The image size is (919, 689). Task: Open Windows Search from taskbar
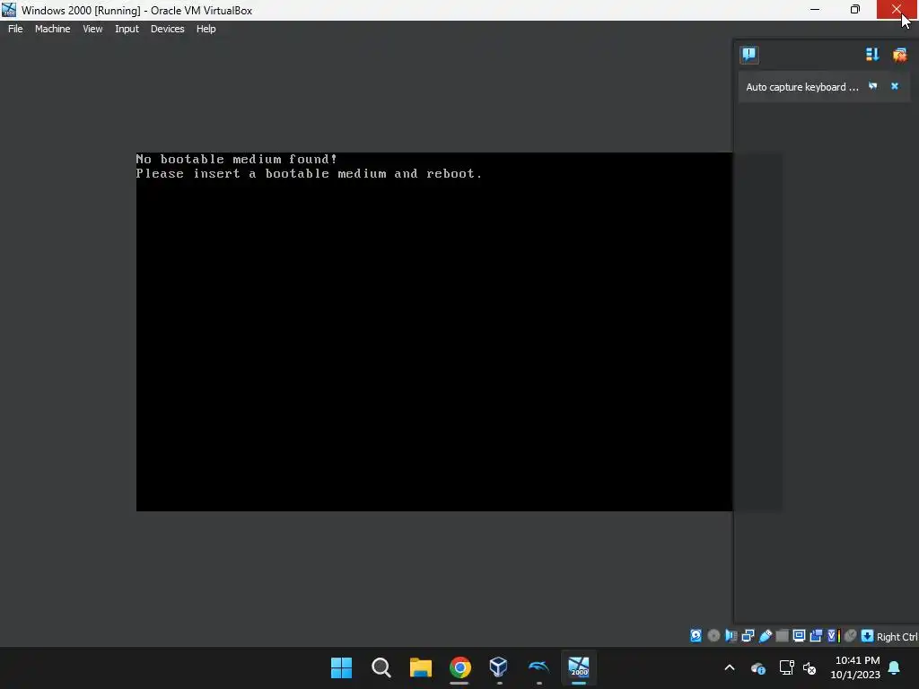tap(381, 667)
